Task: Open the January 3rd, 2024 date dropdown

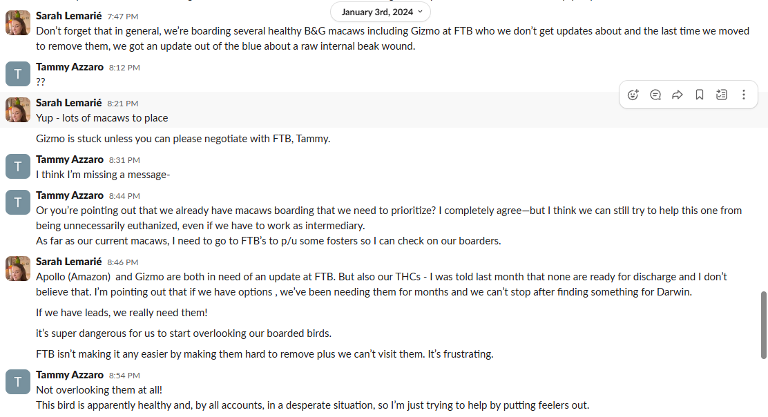Action: tap(381, 12)
